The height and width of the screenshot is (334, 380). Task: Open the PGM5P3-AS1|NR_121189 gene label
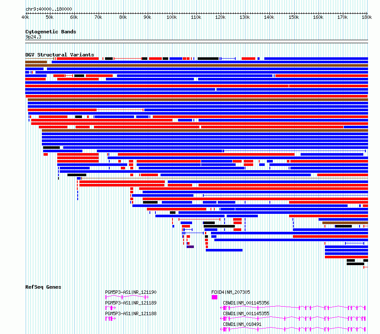click(x=131, y=303)
